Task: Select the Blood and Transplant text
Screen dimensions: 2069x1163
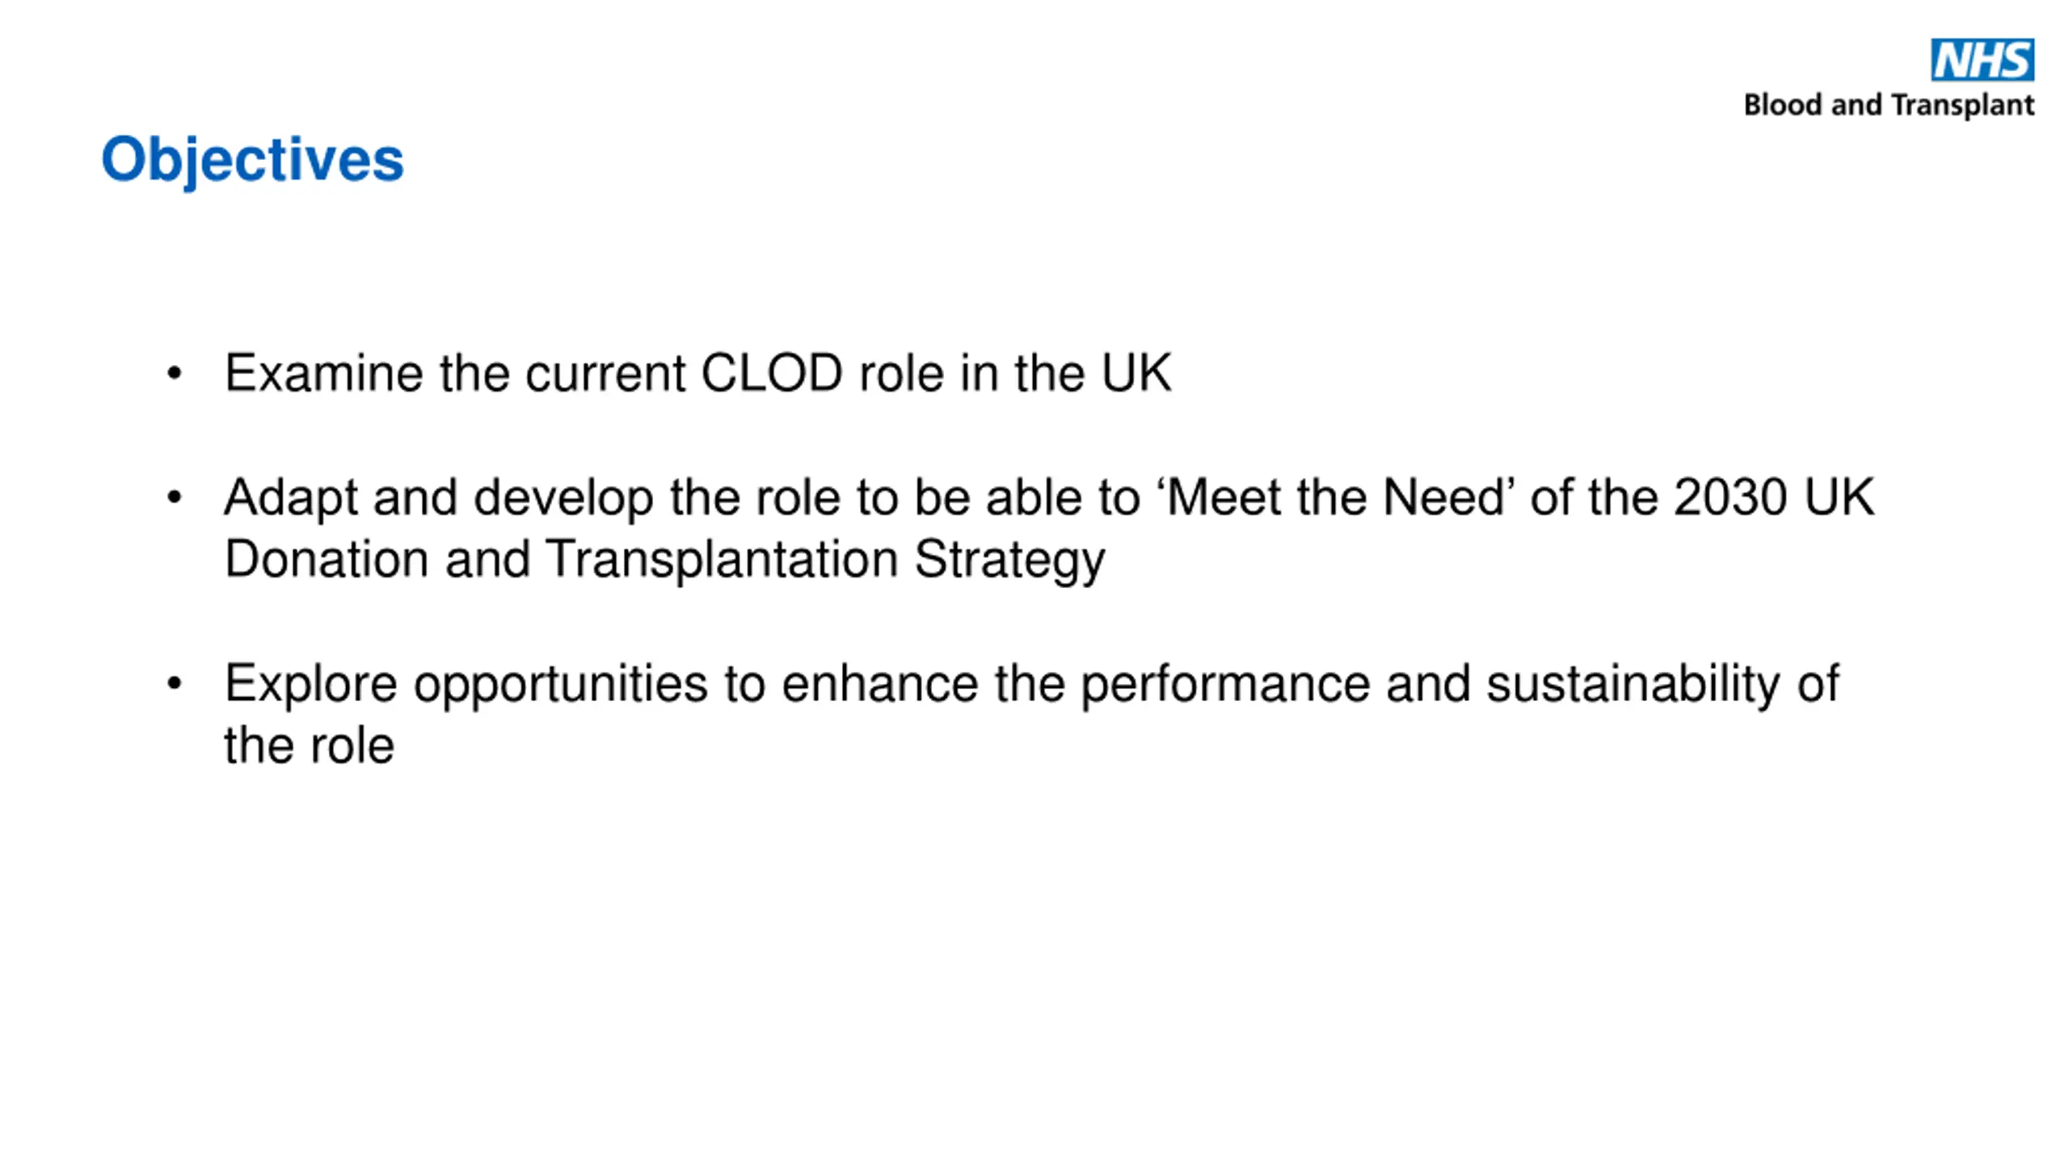Action: tap(1888, 106)
